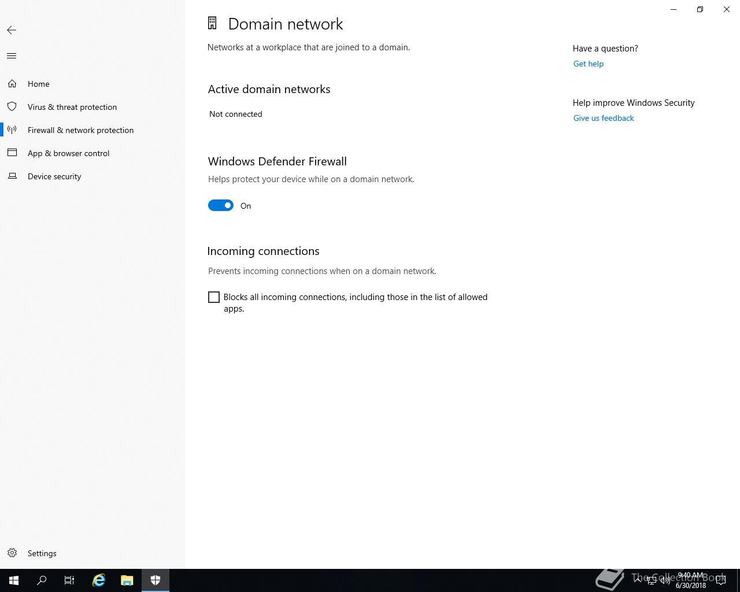
Task: Open the Action Center notifications icon
Action: (x=721, y=580)
